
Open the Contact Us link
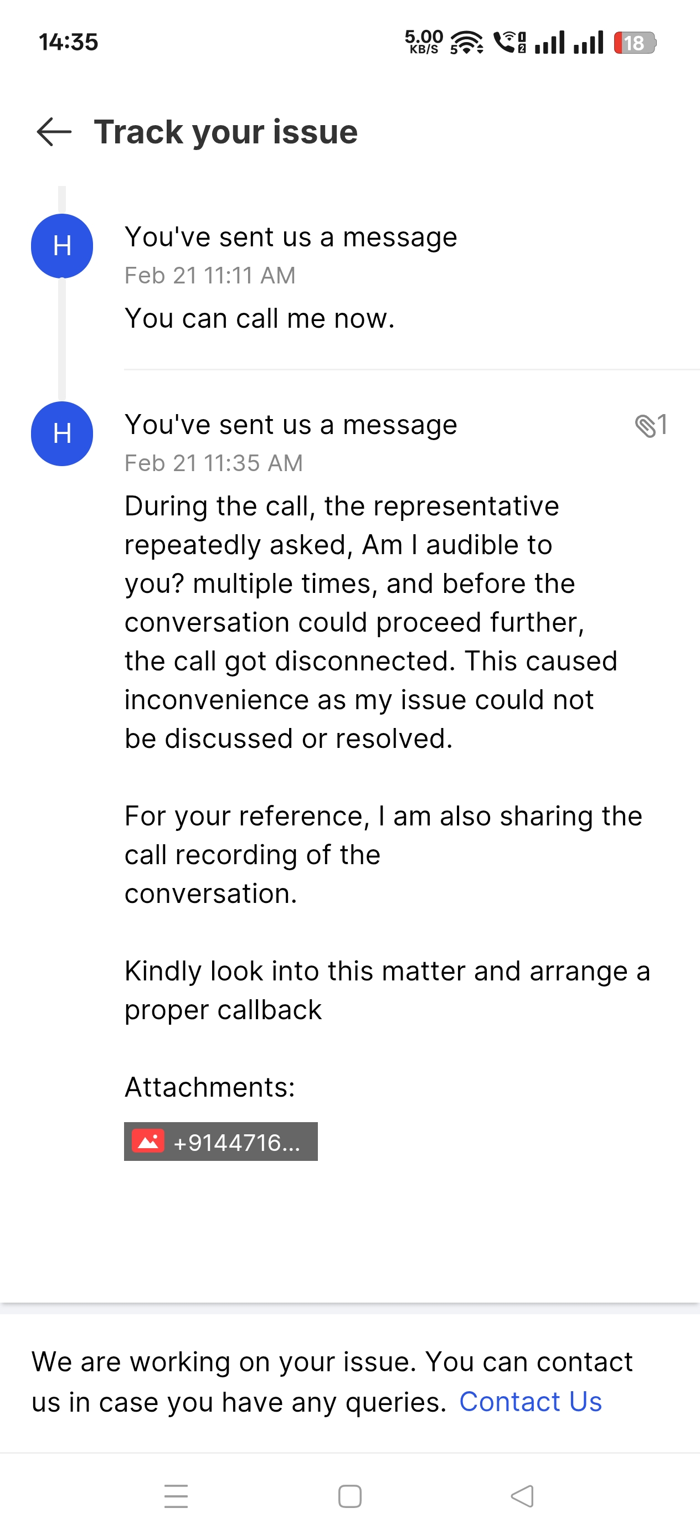530,1402
